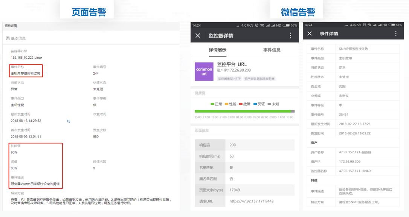
Task: Click the description 服务器内存使用率超过设定的阈值
Action: pyautogui.click(x=35, y=184)
